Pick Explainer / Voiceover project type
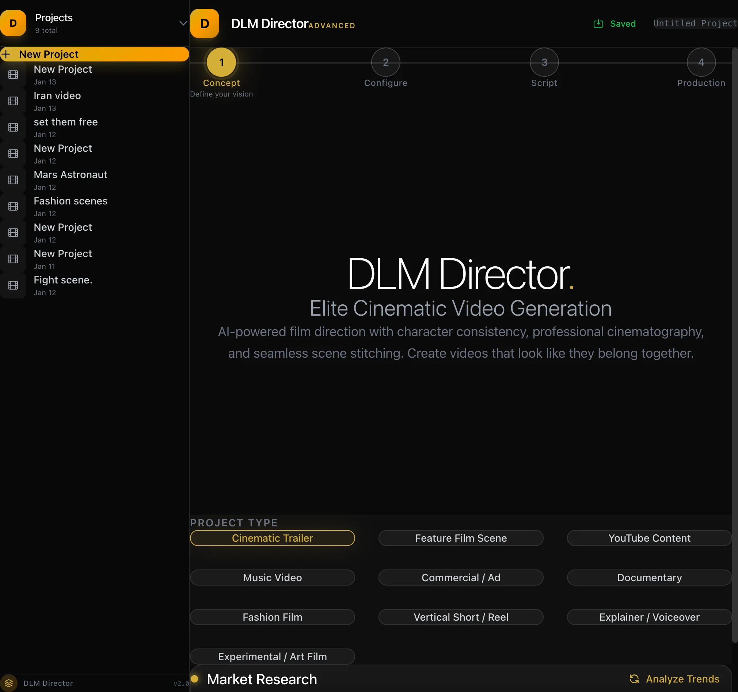 [x=649, y=617]
